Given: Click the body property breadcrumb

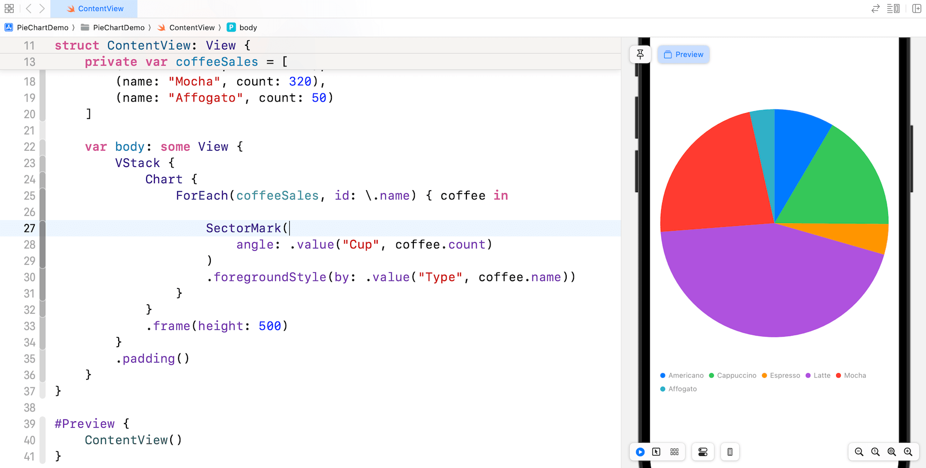Looking at the screenshot, I should [x=242, y=27].
